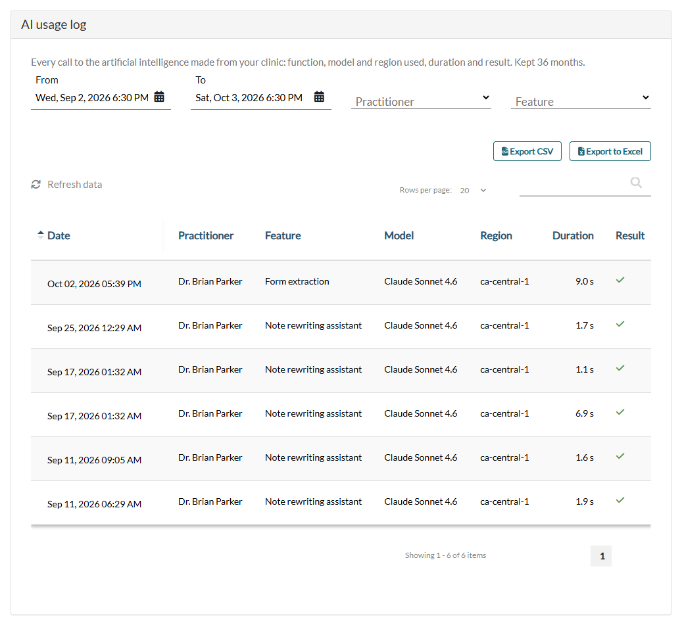The height and width of the screenshot is (625, 682).
Task: Go to page 1 in pagination
Action: tap(600, 556)
